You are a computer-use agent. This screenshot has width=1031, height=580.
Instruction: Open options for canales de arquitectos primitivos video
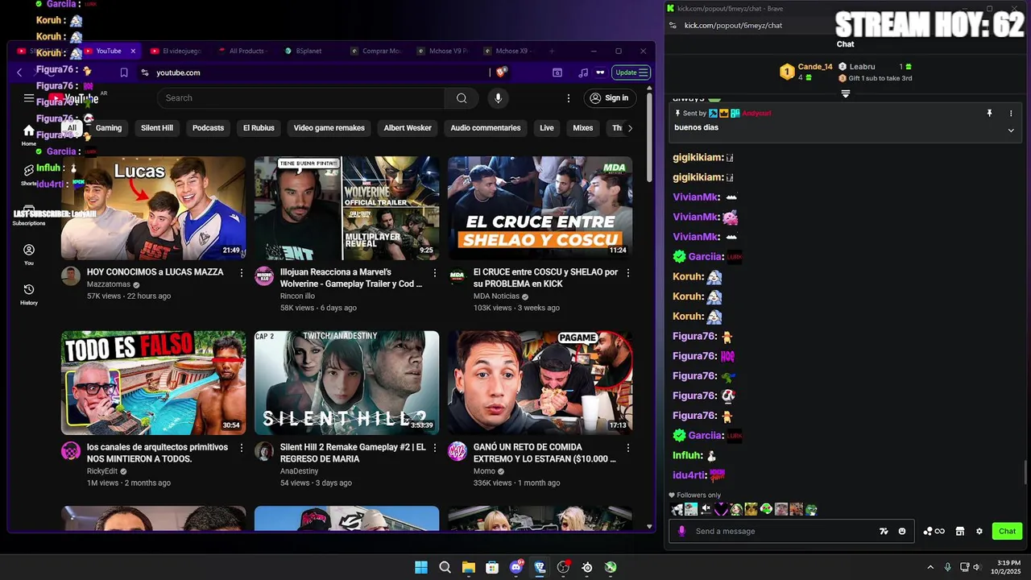tap(242, 448)
